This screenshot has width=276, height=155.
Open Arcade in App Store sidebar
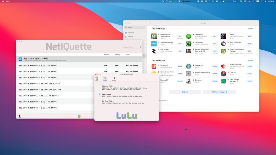point(129,36)
